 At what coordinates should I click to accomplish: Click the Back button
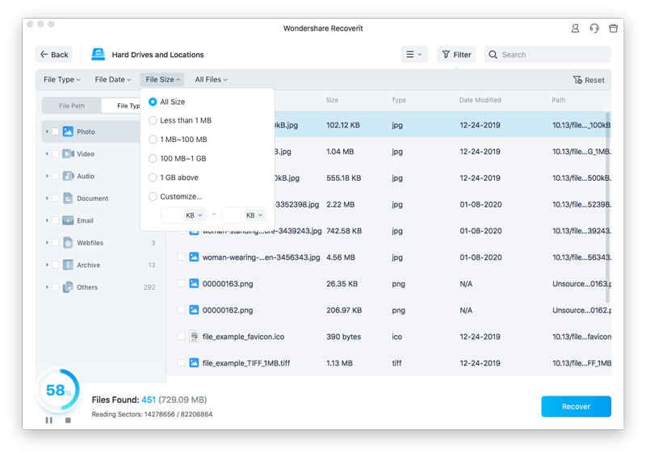[54, 54]
